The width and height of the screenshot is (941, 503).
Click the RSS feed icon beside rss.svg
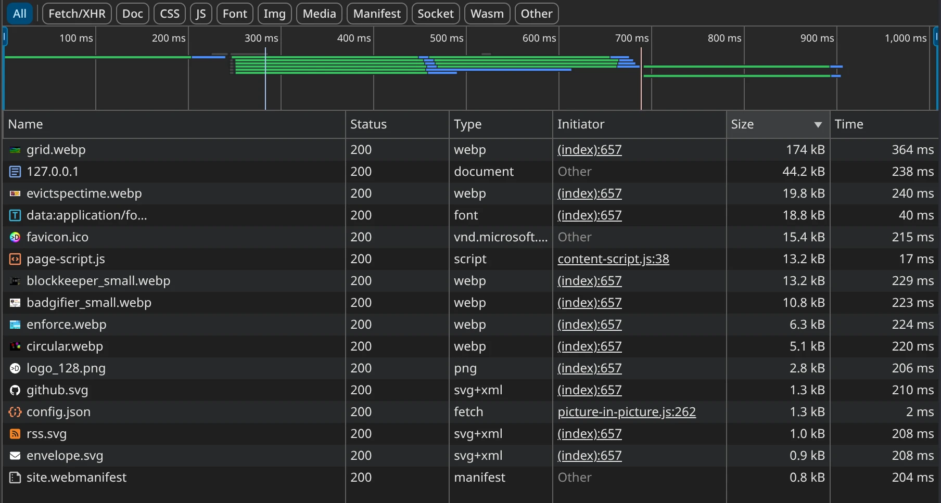[15, 434]
